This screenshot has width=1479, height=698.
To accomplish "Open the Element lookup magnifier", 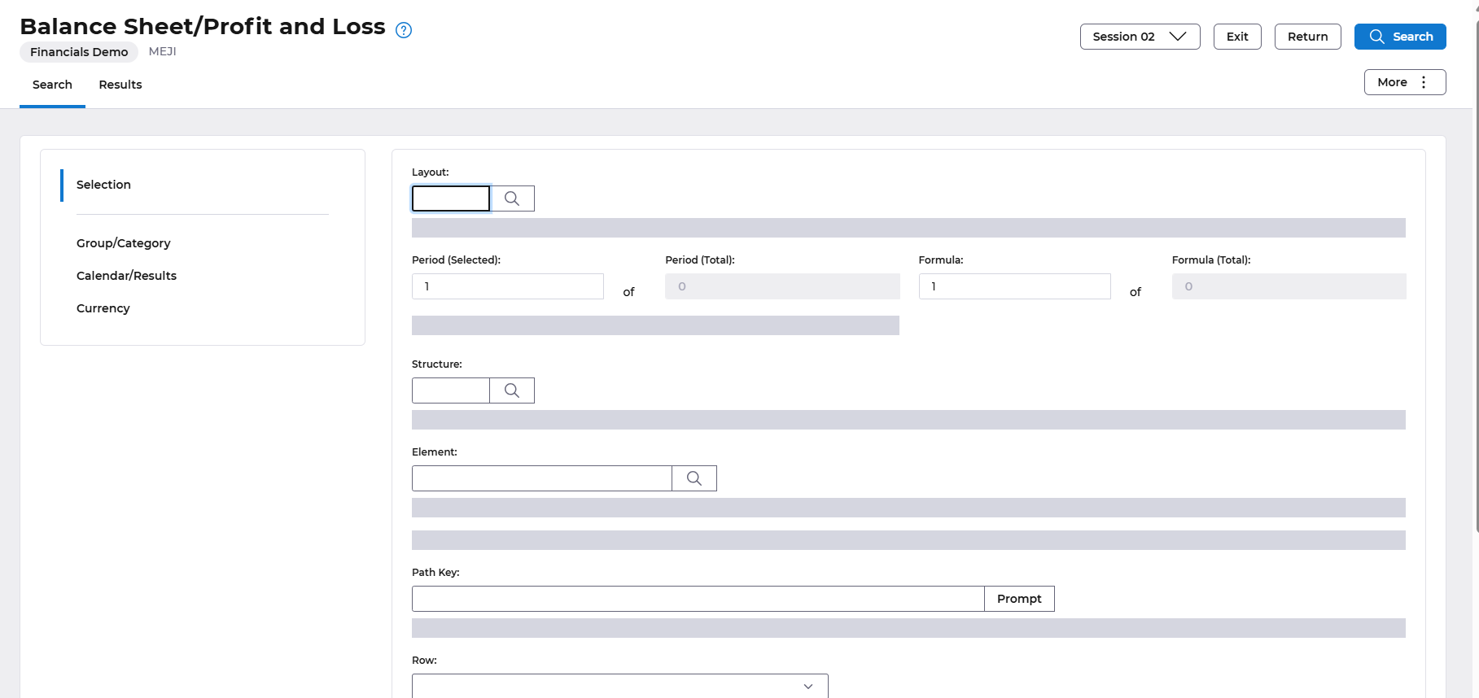I will tap(694, 478).
